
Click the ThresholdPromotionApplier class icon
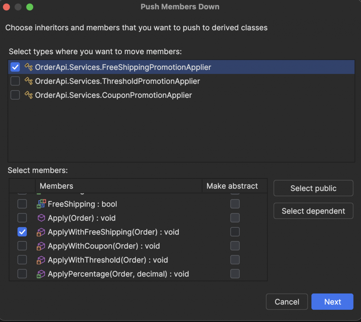[x=29, y=81]
